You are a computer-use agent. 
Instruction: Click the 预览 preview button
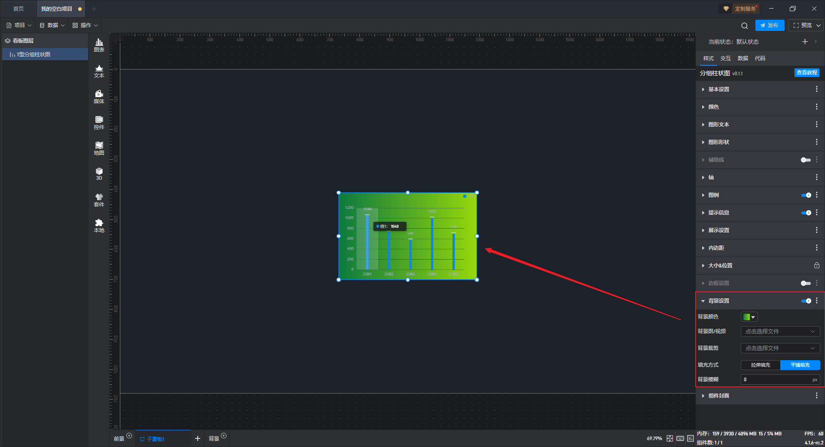(802, 25)
